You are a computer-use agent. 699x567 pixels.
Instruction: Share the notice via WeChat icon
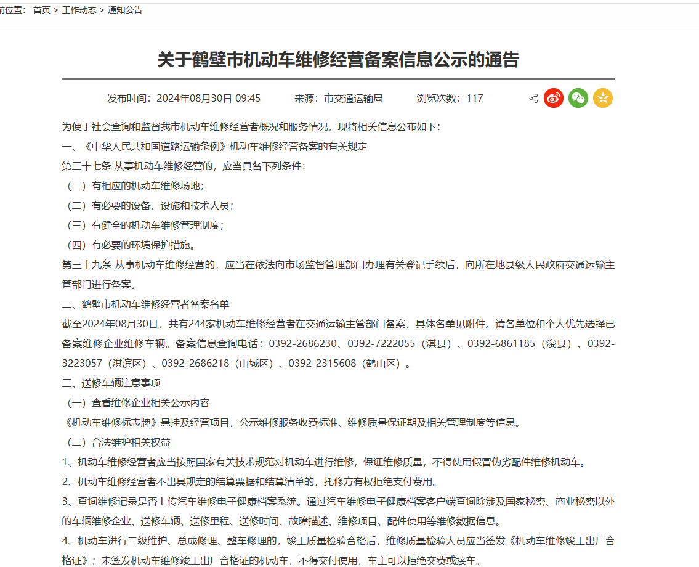pos(578,98)
